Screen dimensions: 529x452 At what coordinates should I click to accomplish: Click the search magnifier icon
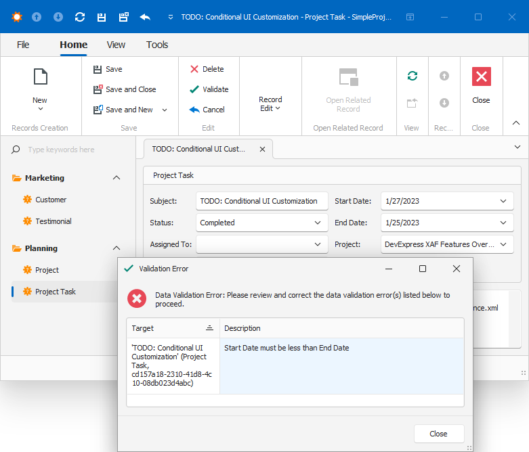tap(16, 150)
